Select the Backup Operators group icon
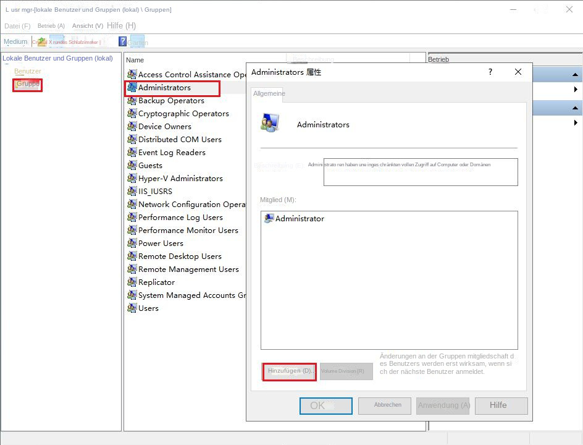Viewport: 583px width, 445px height. pyautogui.click(x=132, y=100)
